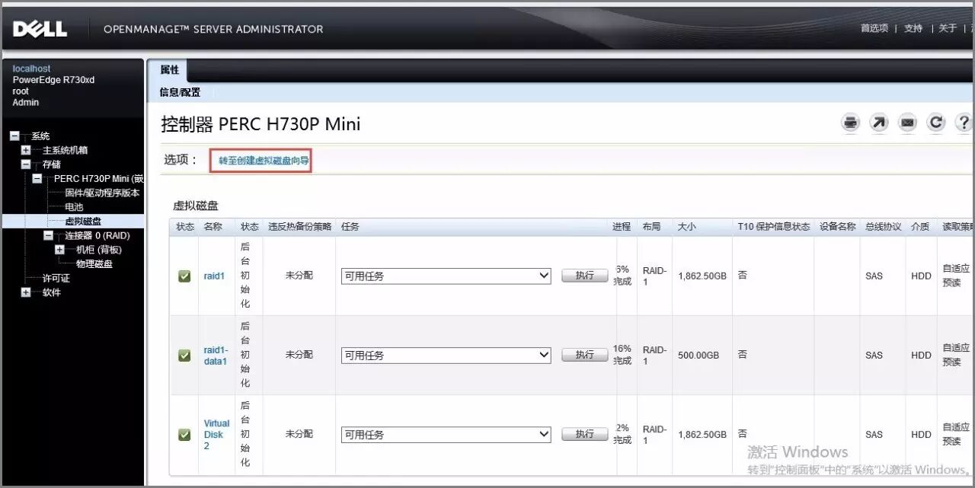975x488 pixels.
Task: Click the 设备名称 column header
Action: (837, 227)
